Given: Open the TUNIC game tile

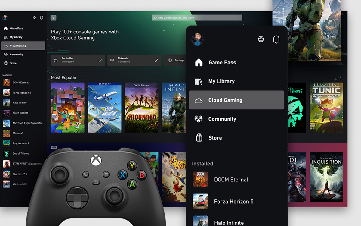Looking at the screenshot, I should point(326,108).
